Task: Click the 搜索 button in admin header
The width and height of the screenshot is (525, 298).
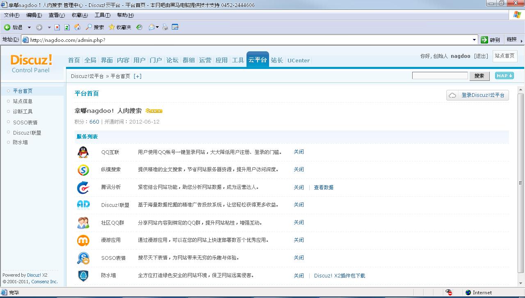Action: pyautogui.click(x=479, y=76)
